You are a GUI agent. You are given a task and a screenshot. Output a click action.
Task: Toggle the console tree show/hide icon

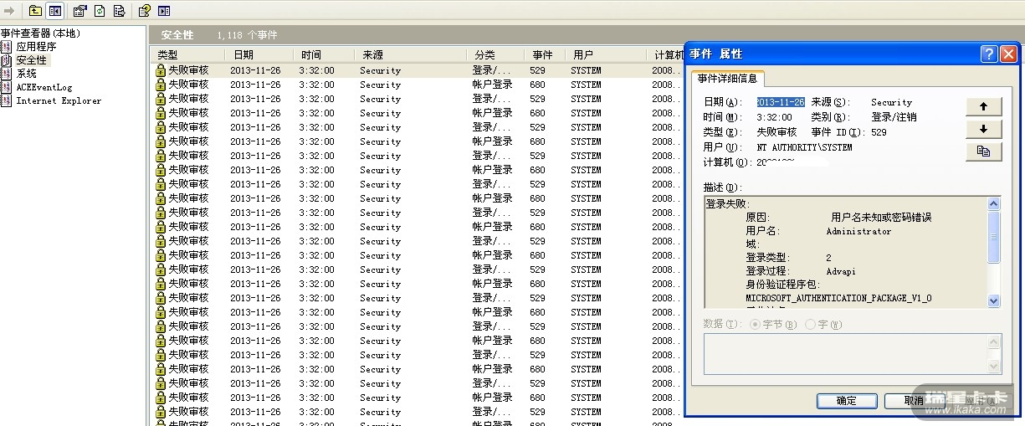pyautogui.click(x=54, y=11)
